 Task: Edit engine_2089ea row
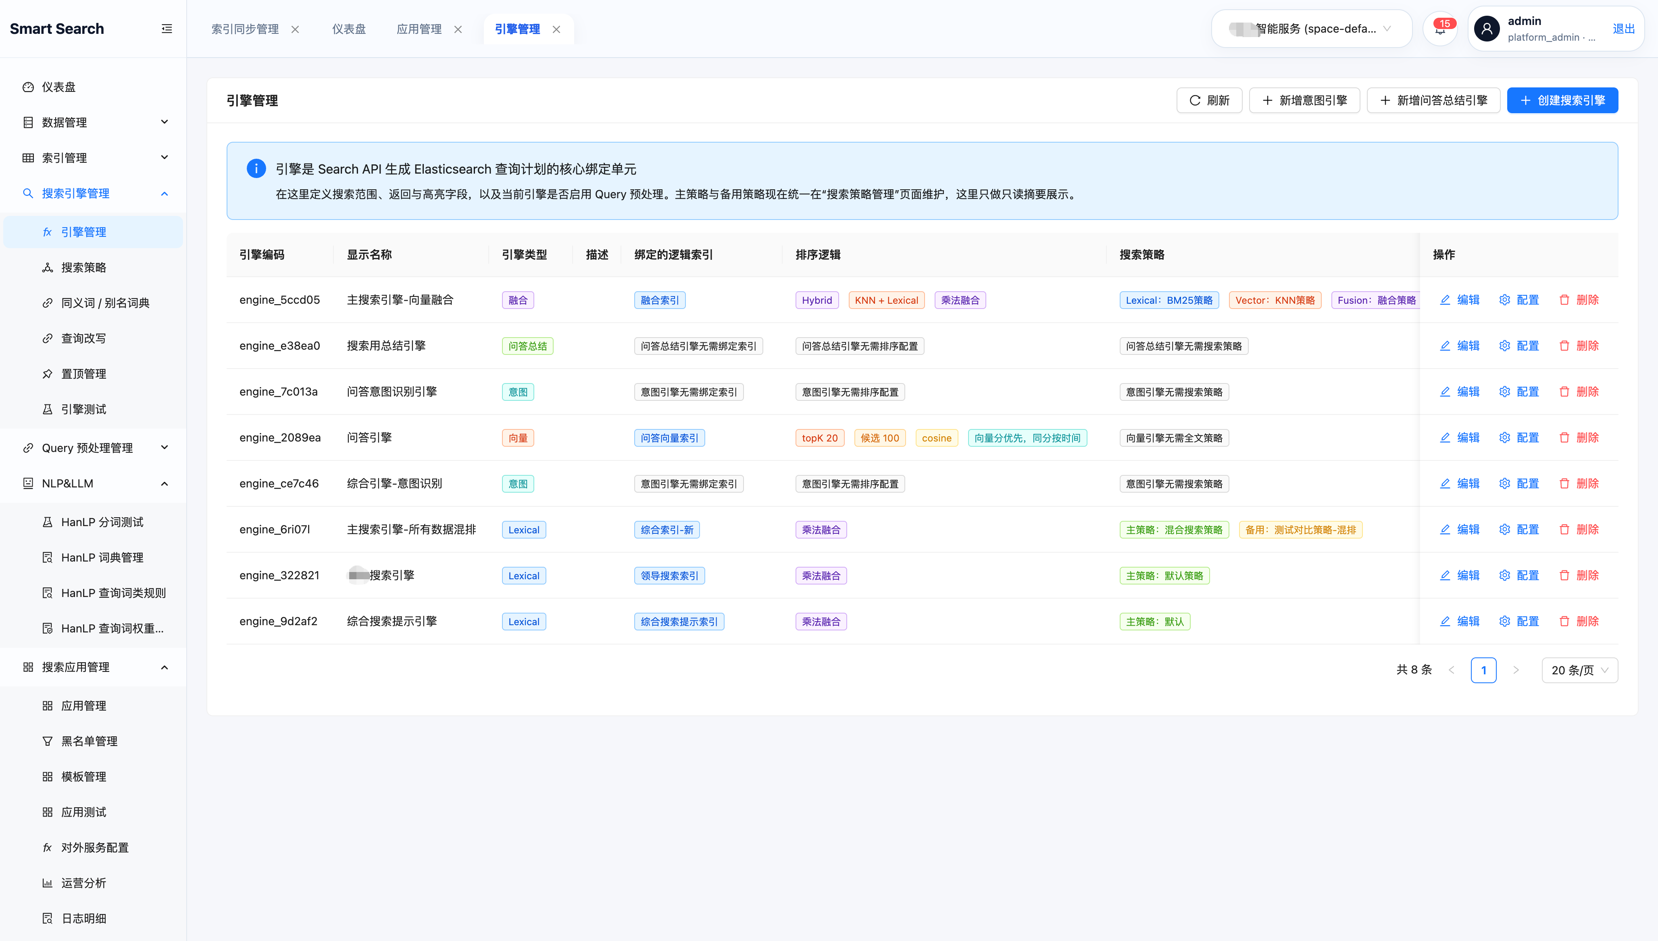pos(1459,437)
